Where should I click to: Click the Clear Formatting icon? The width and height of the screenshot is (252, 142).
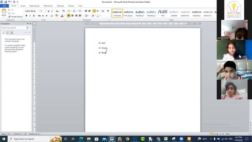point(64,11)
